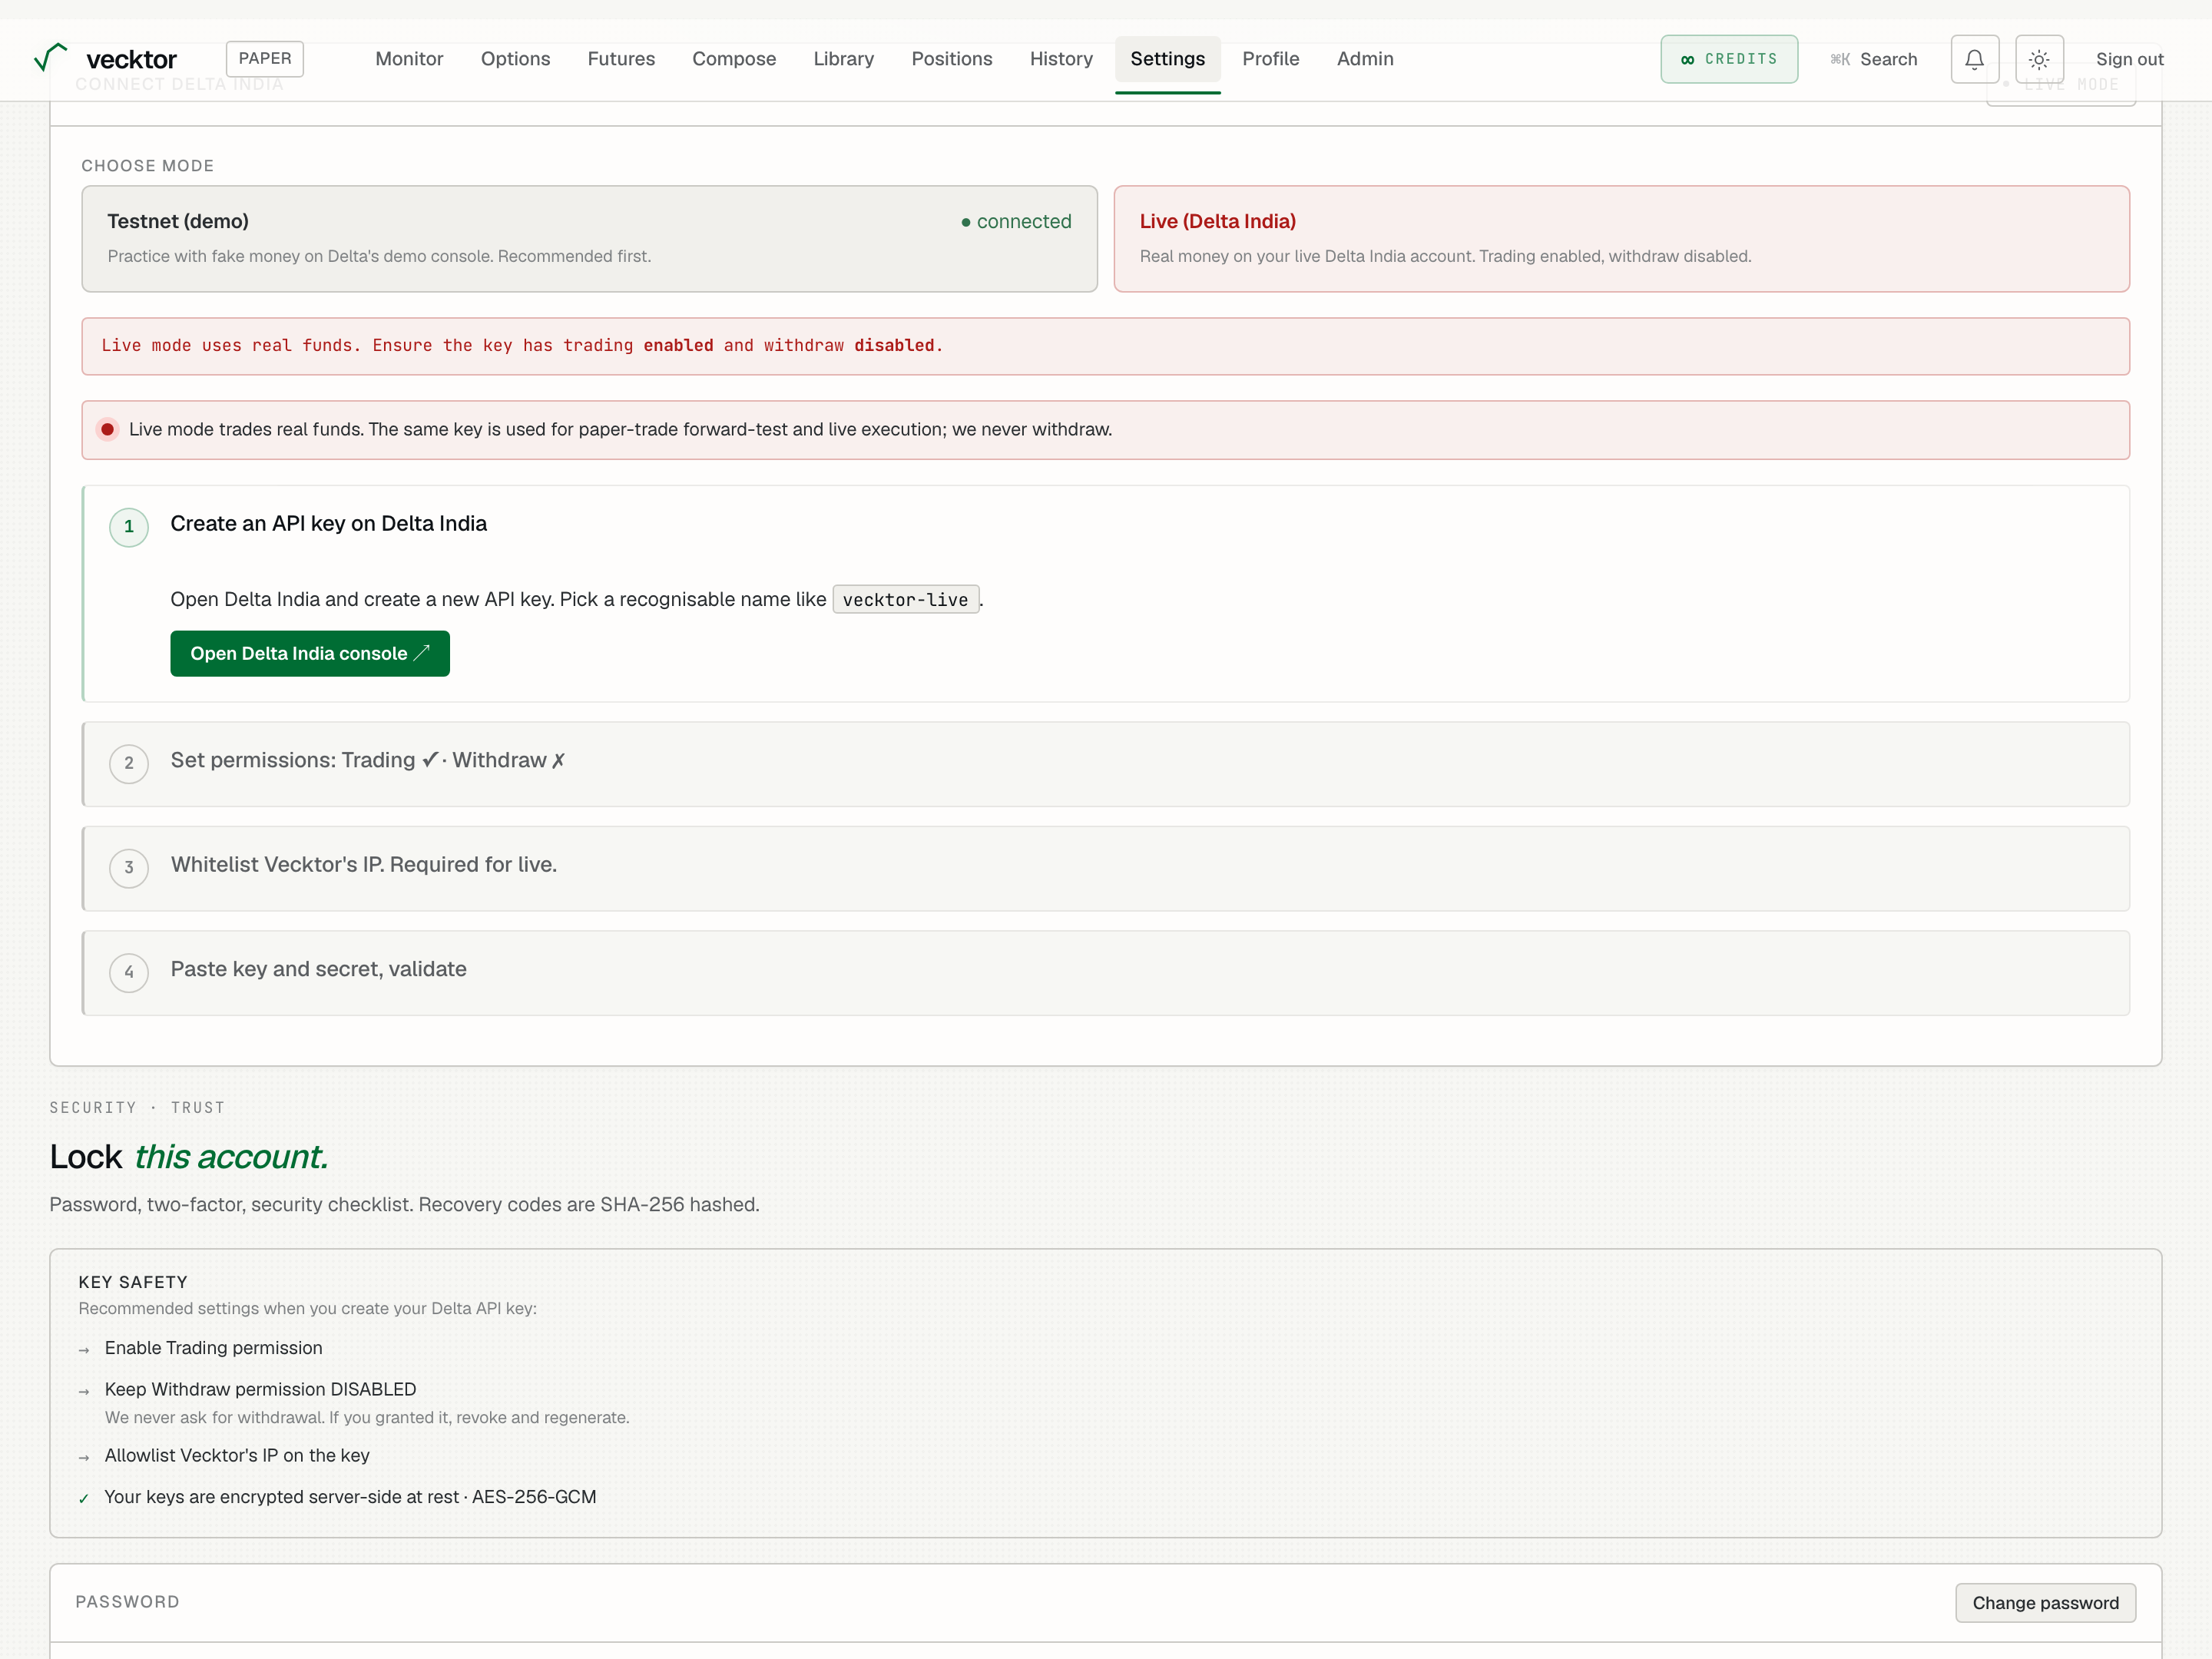Click the step 4 number circle
Screen dimensions: 2212x1659
[129, 973]
